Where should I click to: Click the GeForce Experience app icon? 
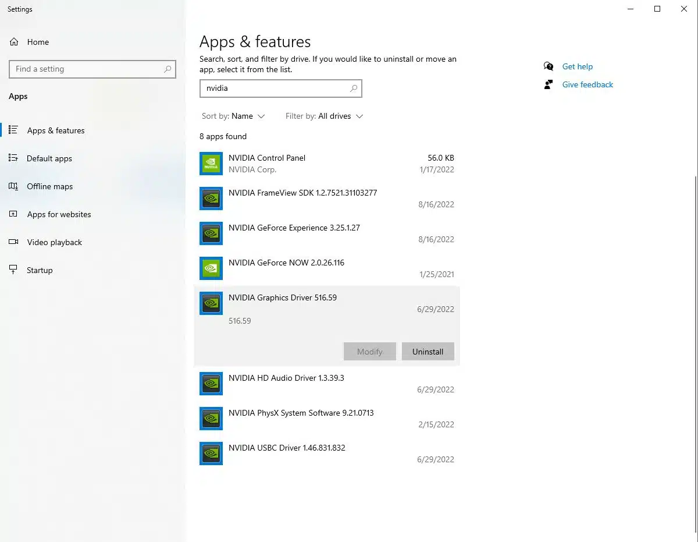tap(211, 233)
